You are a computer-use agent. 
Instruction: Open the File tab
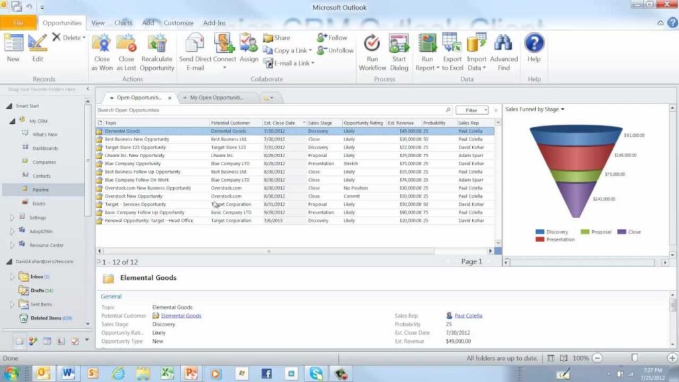click(x=18, y=23)
